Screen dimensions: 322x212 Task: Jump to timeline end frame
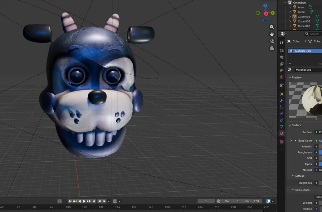tap(94, 201)
